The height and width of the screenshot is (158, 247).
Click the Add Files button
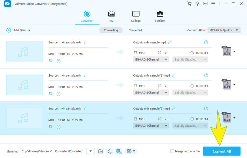(19, 30)
